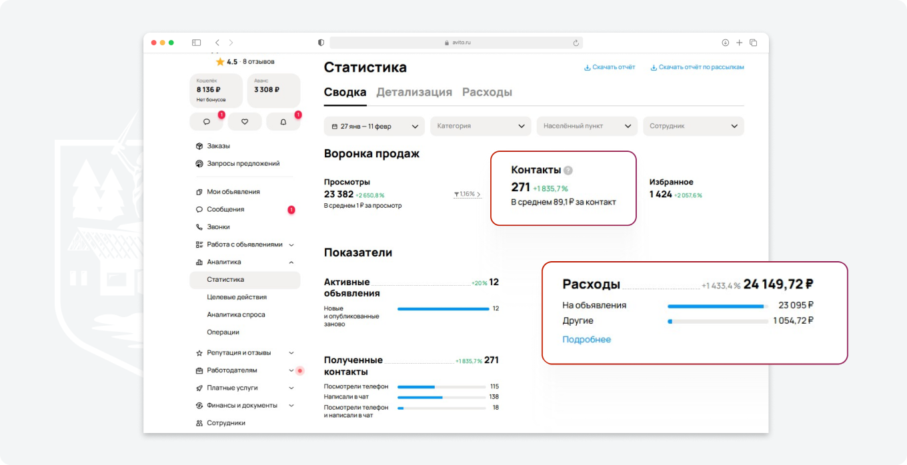Image resolution: width=907 pixels, height=465 pixels.
Task: Click the Репутация и отзывы star icon
Action: (x=199, y=353)
